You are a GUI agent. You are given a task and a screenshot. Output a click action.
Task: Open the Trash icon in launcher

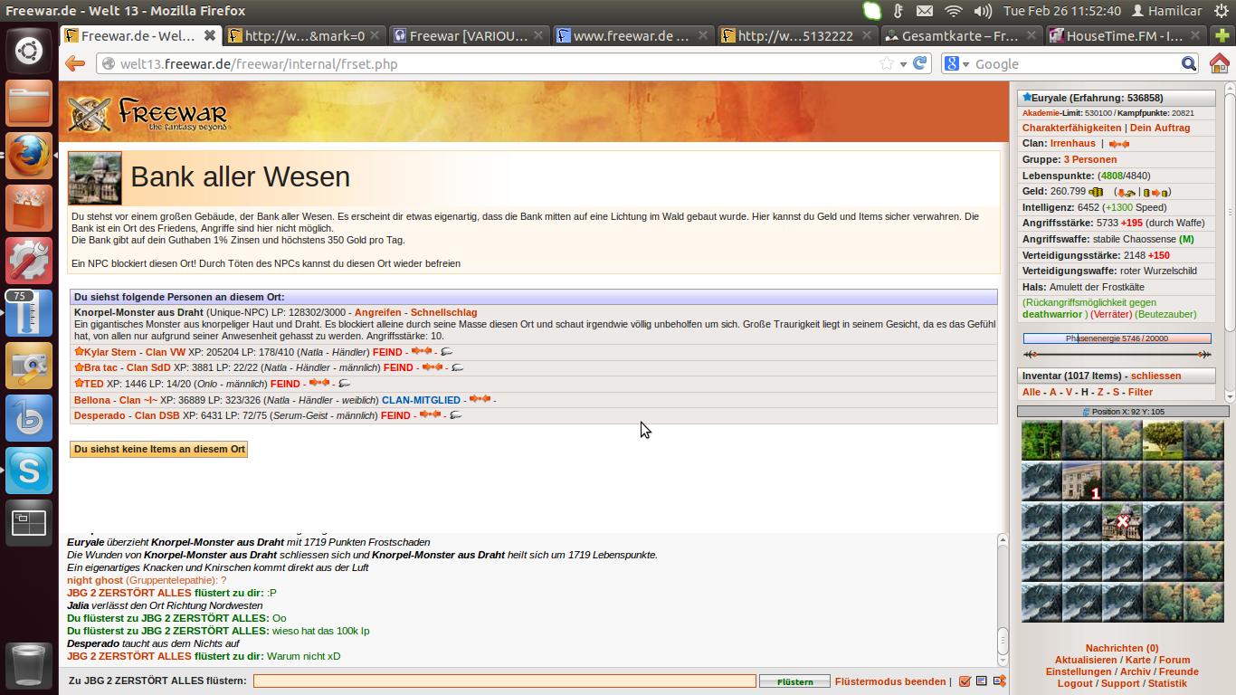tap(29, 664)
